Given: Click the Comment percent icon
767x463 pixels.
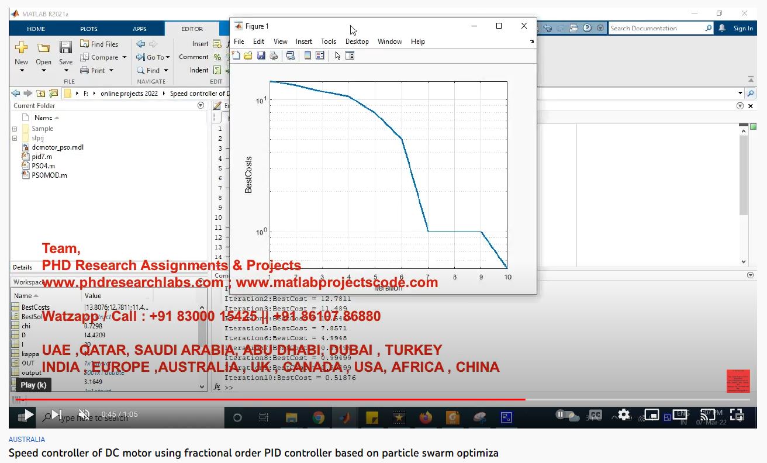Looking at the screenshot, I should click(217, 57).
